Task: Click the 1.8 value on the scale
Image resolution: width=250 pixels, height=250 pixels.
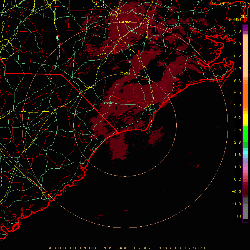Action: click(237, 155)
